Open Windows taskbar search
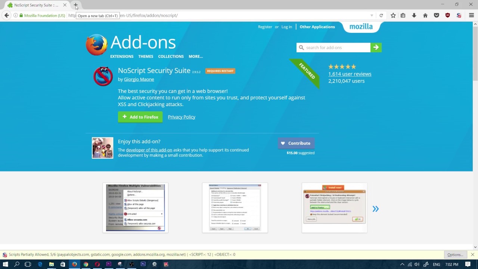478x269 pixels. (17, 265)
